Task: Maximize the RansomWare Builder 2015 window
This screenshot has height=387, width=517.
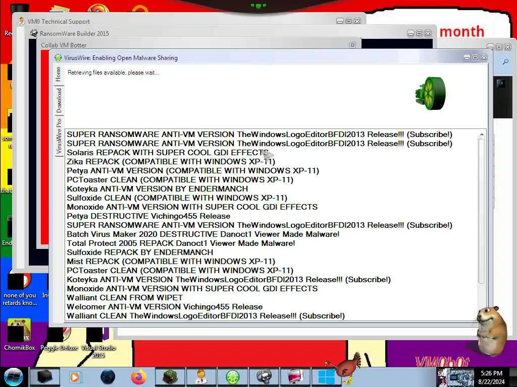Action: pos(419,33)
